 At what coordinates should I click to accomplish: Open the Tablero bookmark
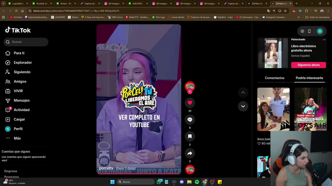(73, 17)
